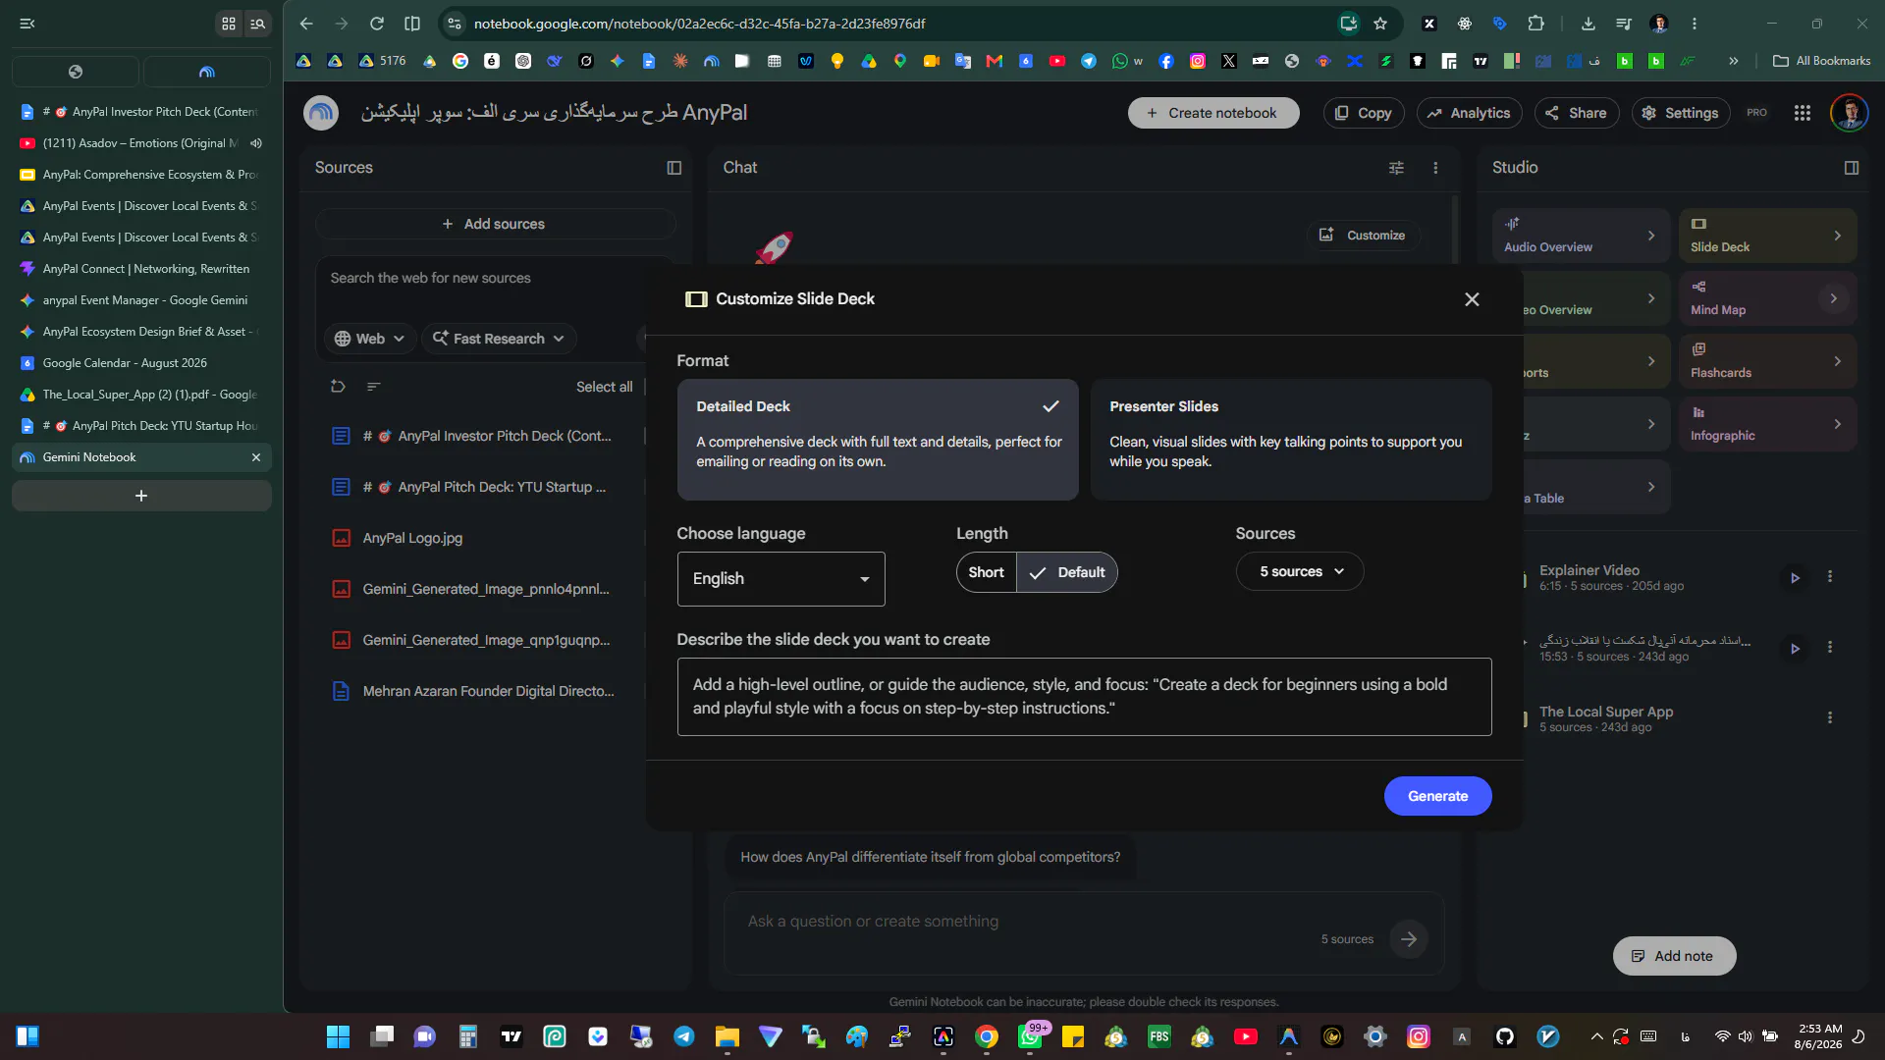The height and width of the screenshot is (1060, 1885).
Task: Open the 5 sources dropdown
Action: pos(1300,571)
